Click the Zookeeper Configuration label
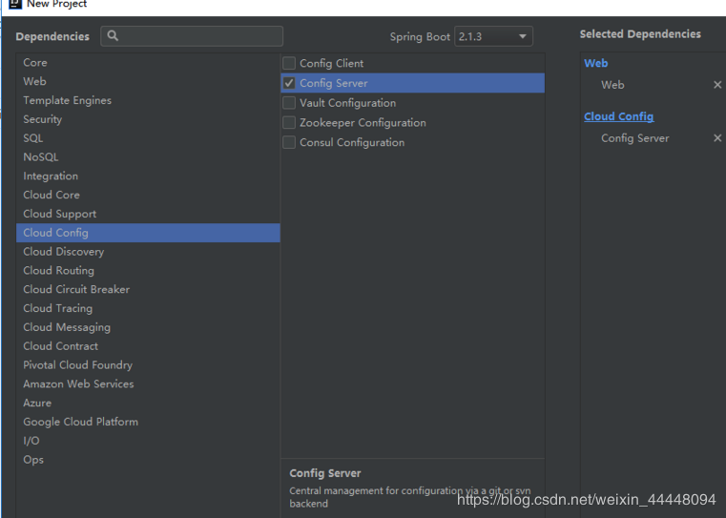726x518 pixels. (363, 123)
